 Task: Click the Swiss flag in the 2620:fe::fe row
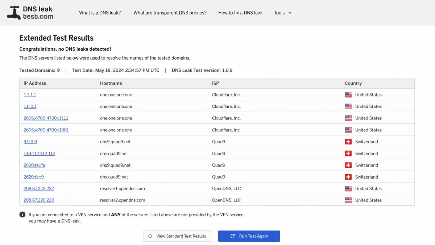pyautogui.click(x=348, y=165)
